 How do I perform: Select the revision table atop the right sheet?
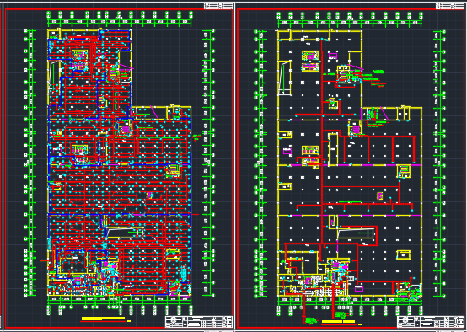(x=450, y=6)
